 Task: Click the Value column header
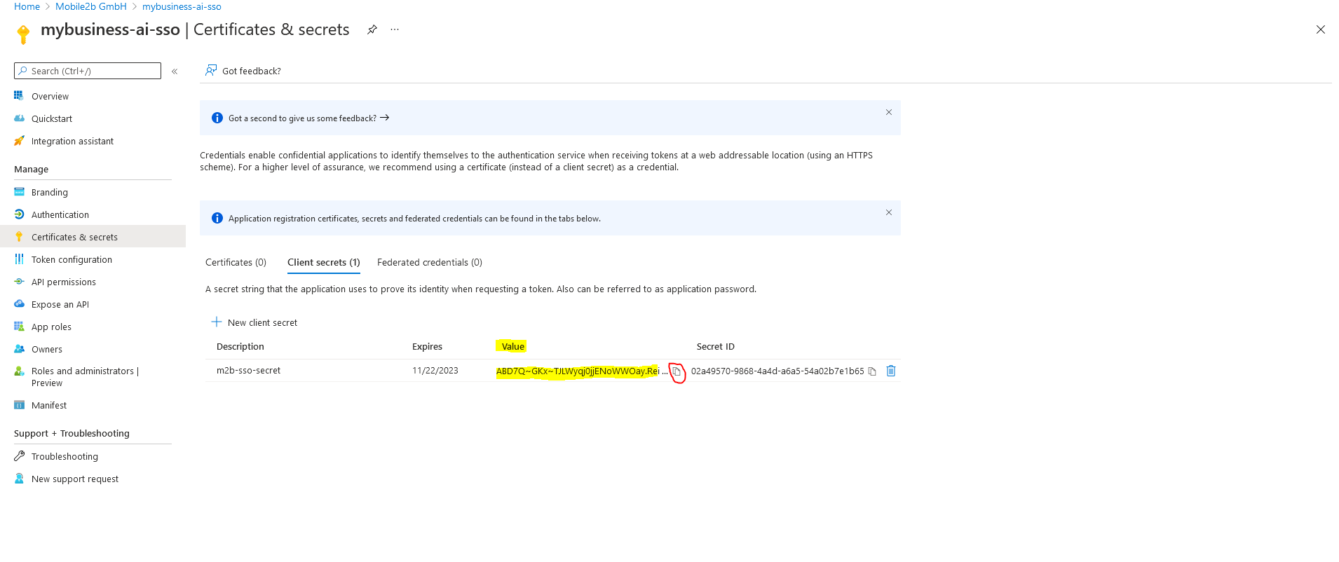point(513,346)
